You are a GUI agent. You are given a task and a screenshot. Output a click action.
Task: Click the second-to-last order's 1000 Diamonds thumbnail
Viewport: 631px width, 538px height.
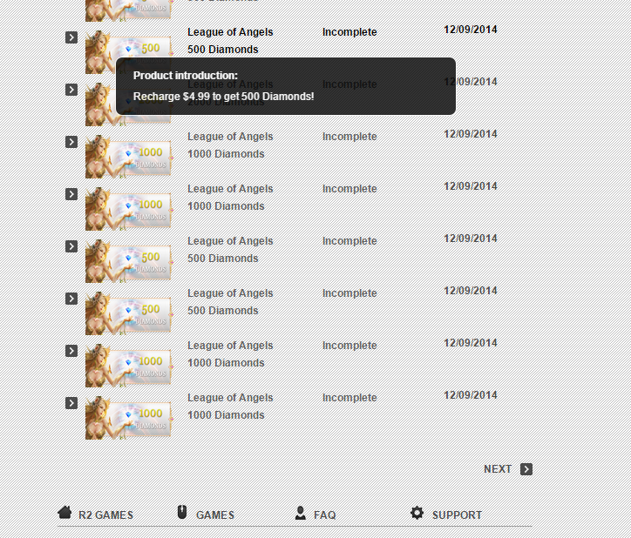tap(128, 366)
